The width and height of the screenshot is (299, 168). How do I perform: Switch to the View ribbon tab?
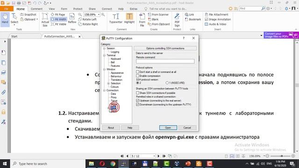(52, 9)
